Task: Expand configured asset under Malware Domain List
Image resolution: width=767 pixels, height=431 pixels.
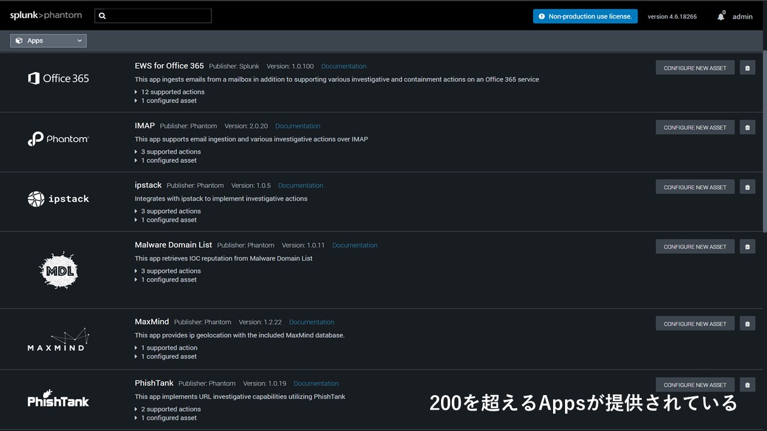Action: click(165, 280)
